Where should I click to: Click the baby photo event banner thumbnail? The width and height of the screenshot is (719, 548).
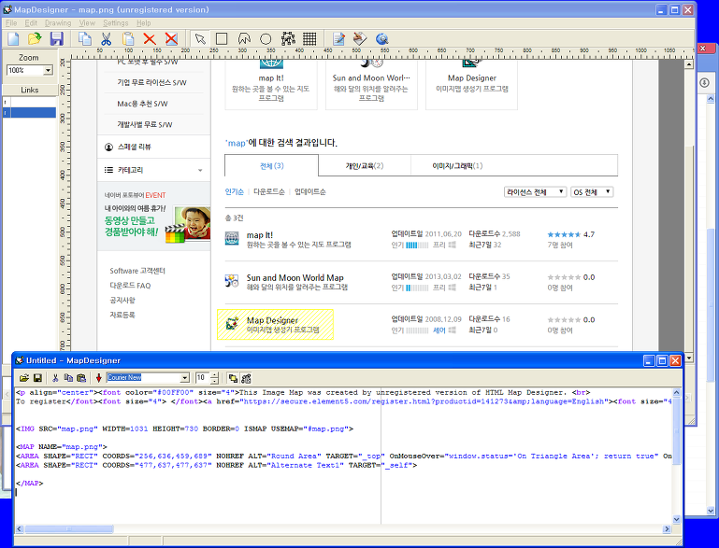pyautogui.click(x=188, y=224)
